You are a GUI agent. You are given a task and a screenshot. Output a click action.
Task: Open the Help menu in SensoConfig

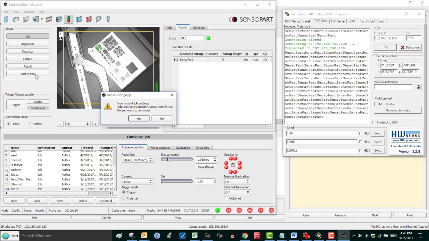[x=41, y=12]
